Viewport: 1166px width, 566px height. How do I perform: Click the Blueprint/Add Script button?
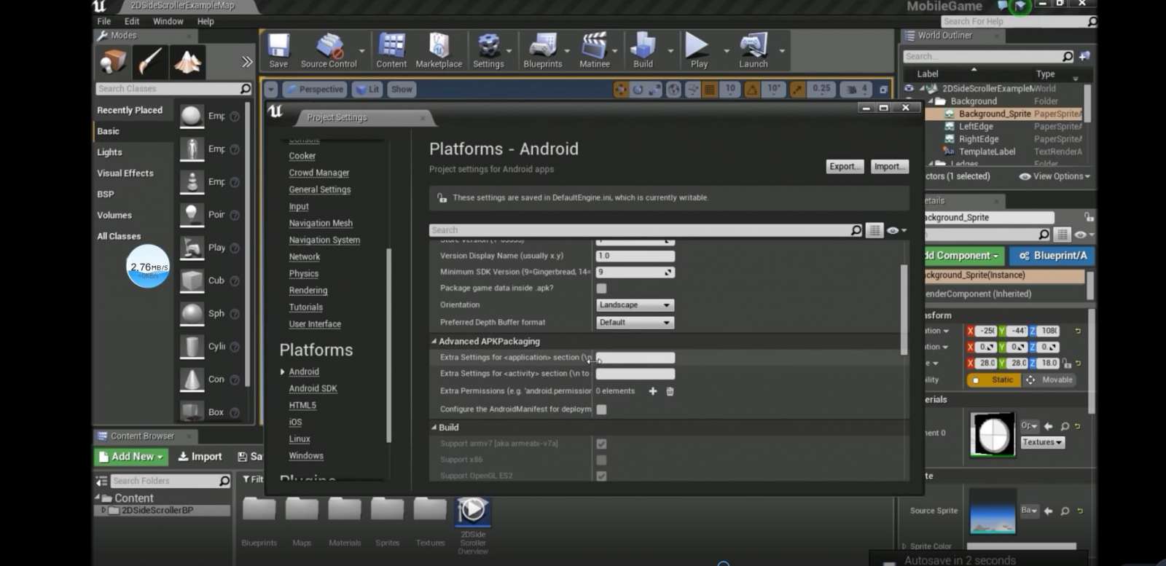pyautogui.click(x=1052, y=256)
